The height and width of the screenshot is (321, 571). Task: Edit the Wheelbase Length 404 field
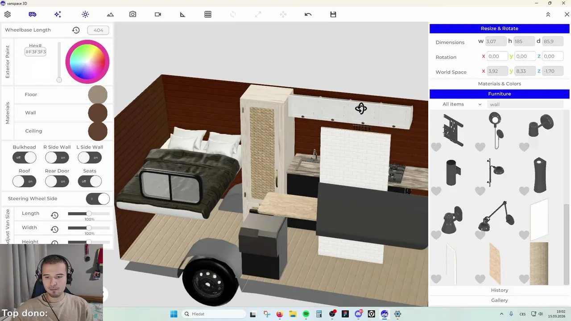click(x=98, y=30)
